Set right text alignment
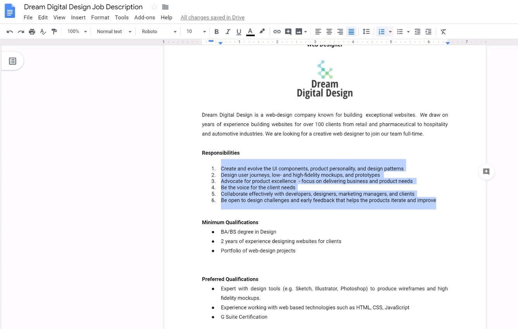Screen dimensions: 518x329 pos(340,32)
